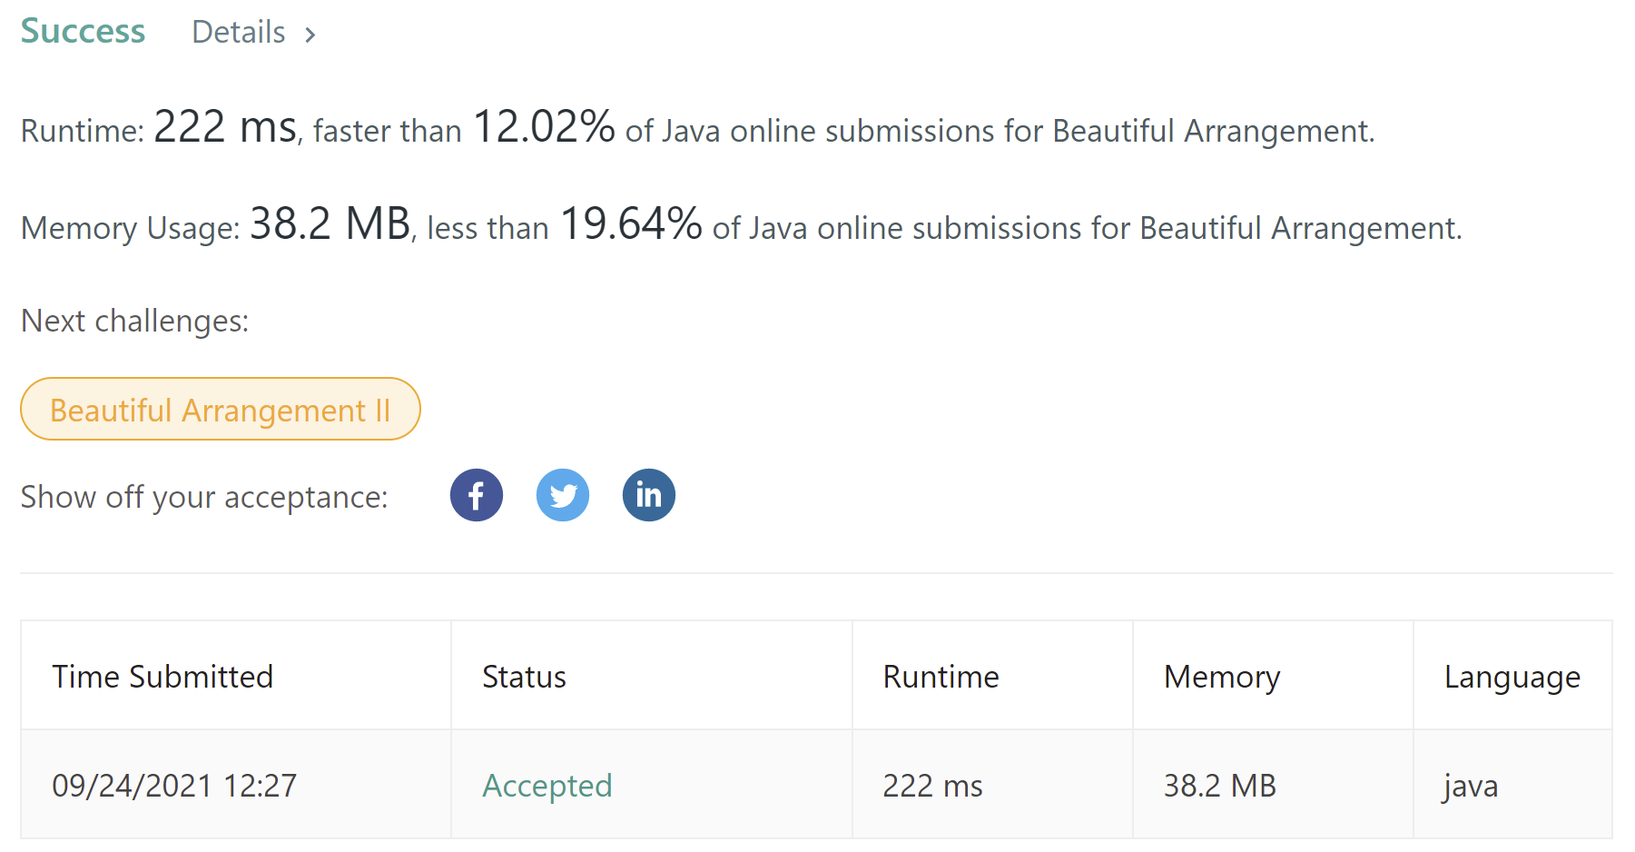Click the 12.02% runtime percentile text
This screenshot has width=1635, height=852.
tap(544, 126)
